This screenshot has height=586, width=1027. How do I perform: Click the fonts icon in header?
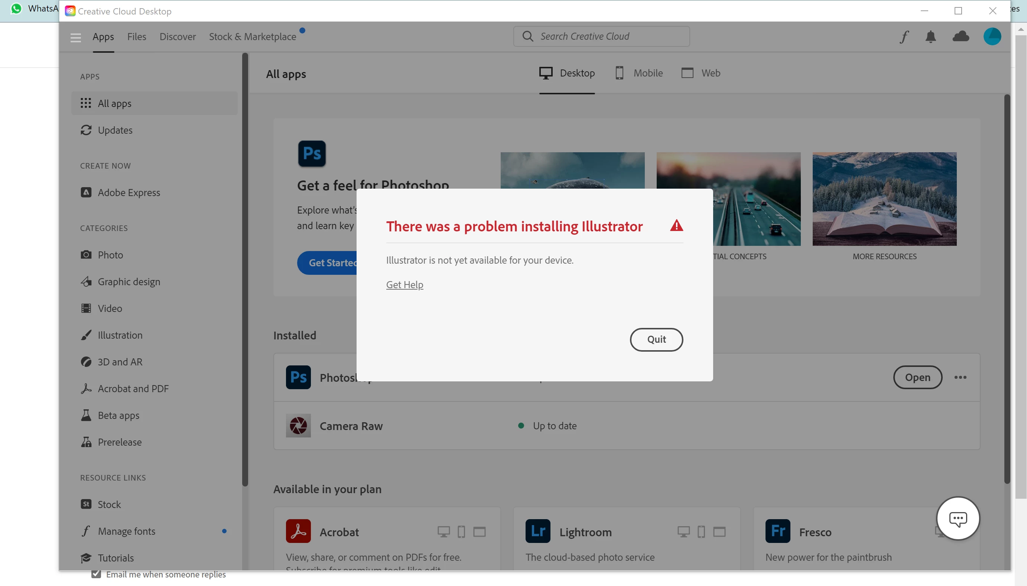click(x=904, y=37)
